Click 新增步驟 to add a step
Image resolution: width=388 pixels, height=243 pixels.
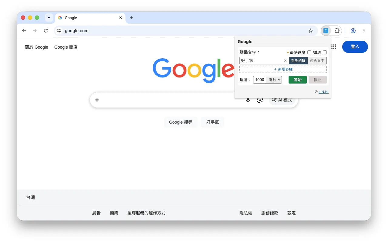click(283, 69)
